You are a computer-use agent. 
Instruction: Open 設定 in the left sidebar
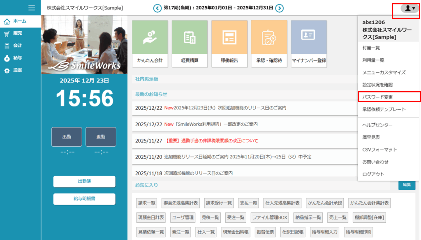17,70
